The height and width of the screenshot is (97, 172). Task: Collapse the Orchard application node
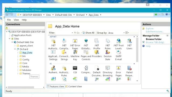click(x=15, y=49)
